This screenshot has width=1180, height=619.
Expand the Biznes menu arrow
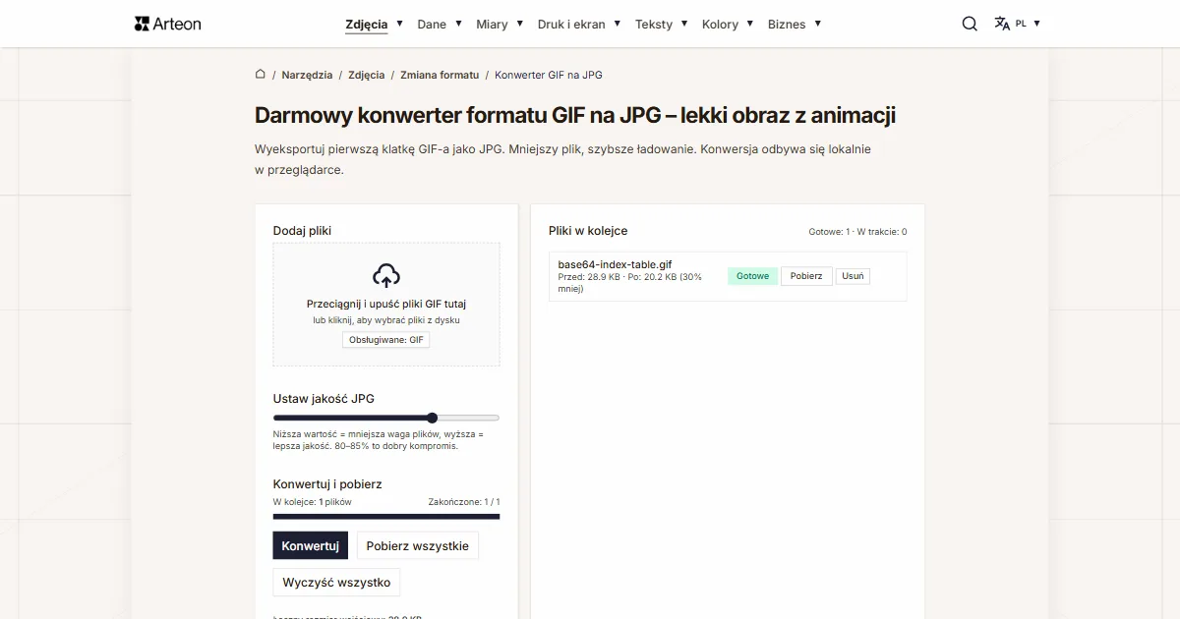tap(817, 23)
